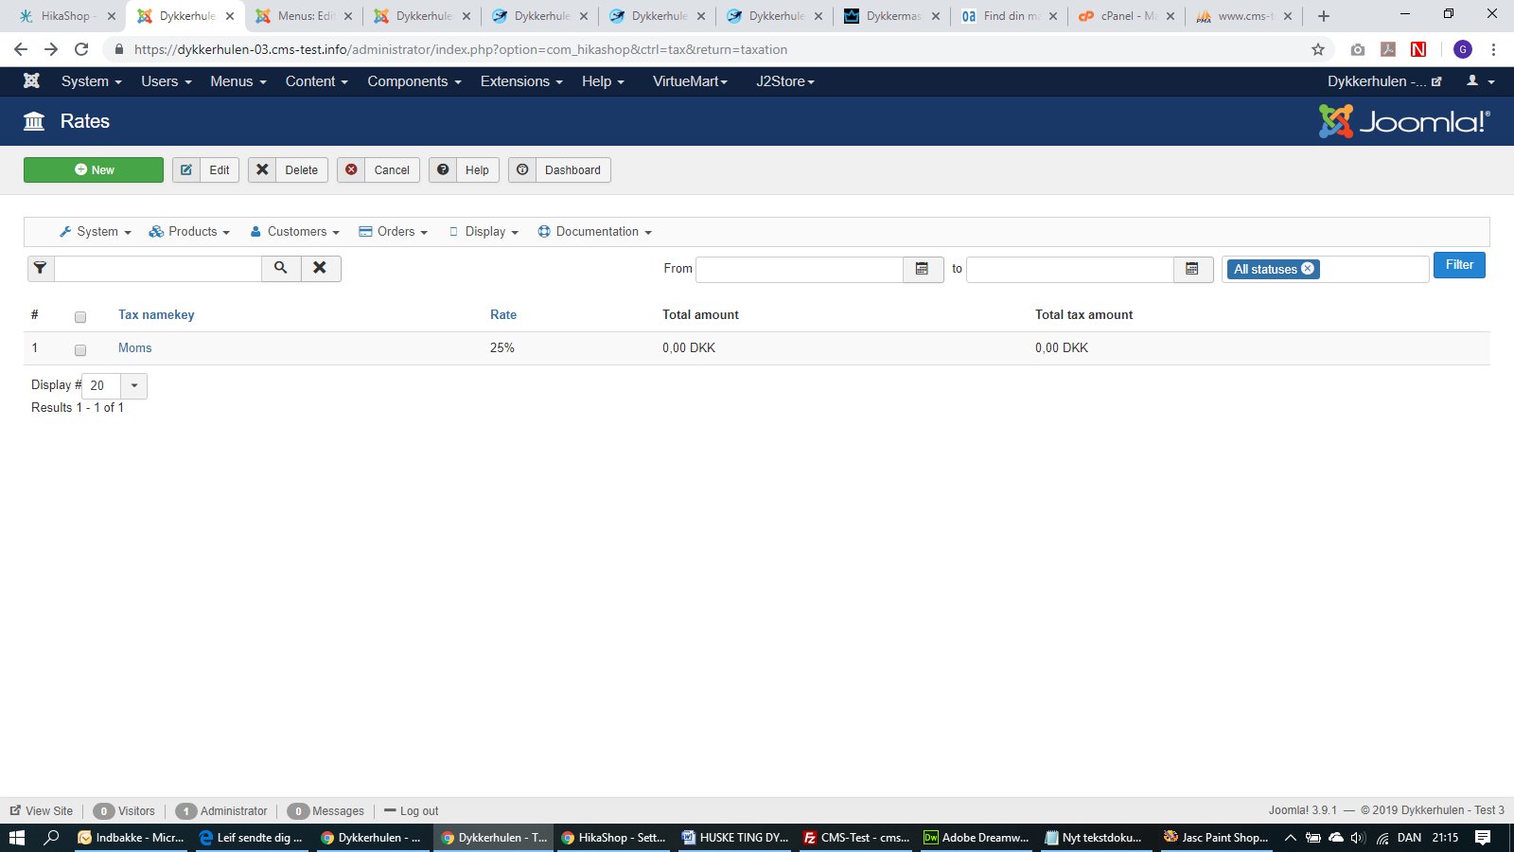Change the Display # per-page dropdown
Image resolution: width=1514 pixels, height=852 pixels.
114,386
